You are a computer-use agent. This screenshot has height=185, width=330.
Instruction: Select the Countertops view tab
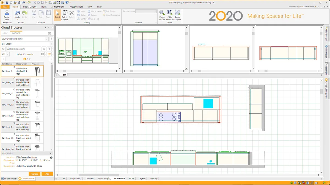pos(104,178)
